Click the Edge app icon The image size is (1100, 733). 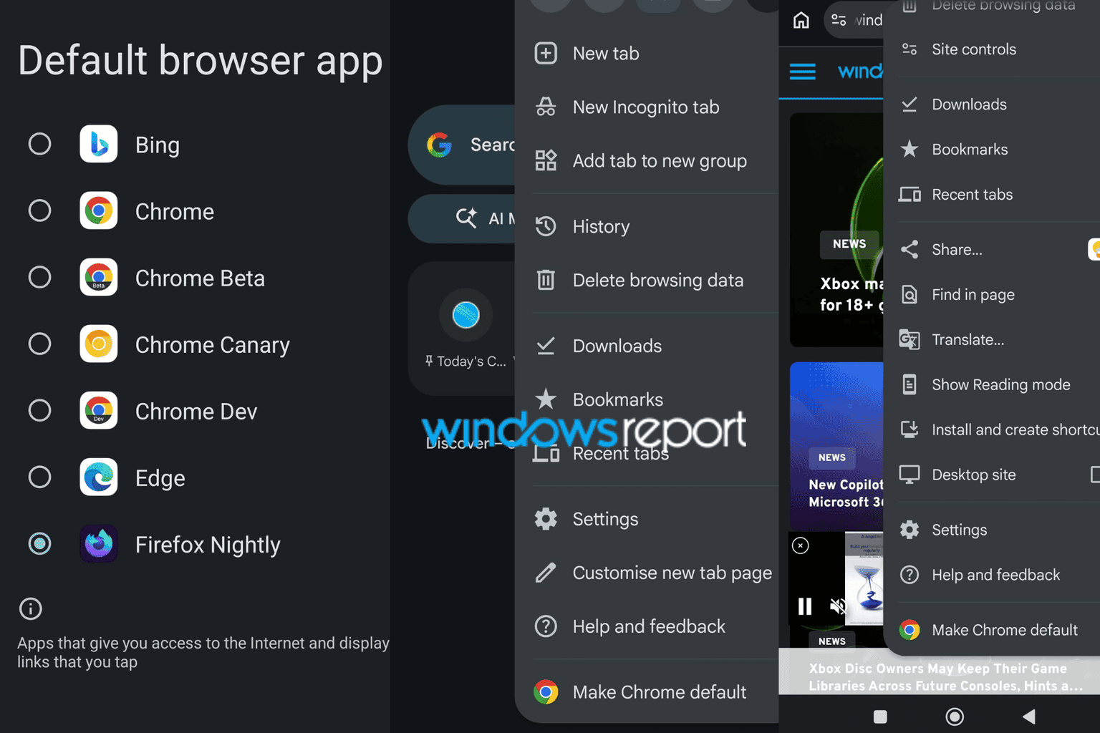(99, 477)
